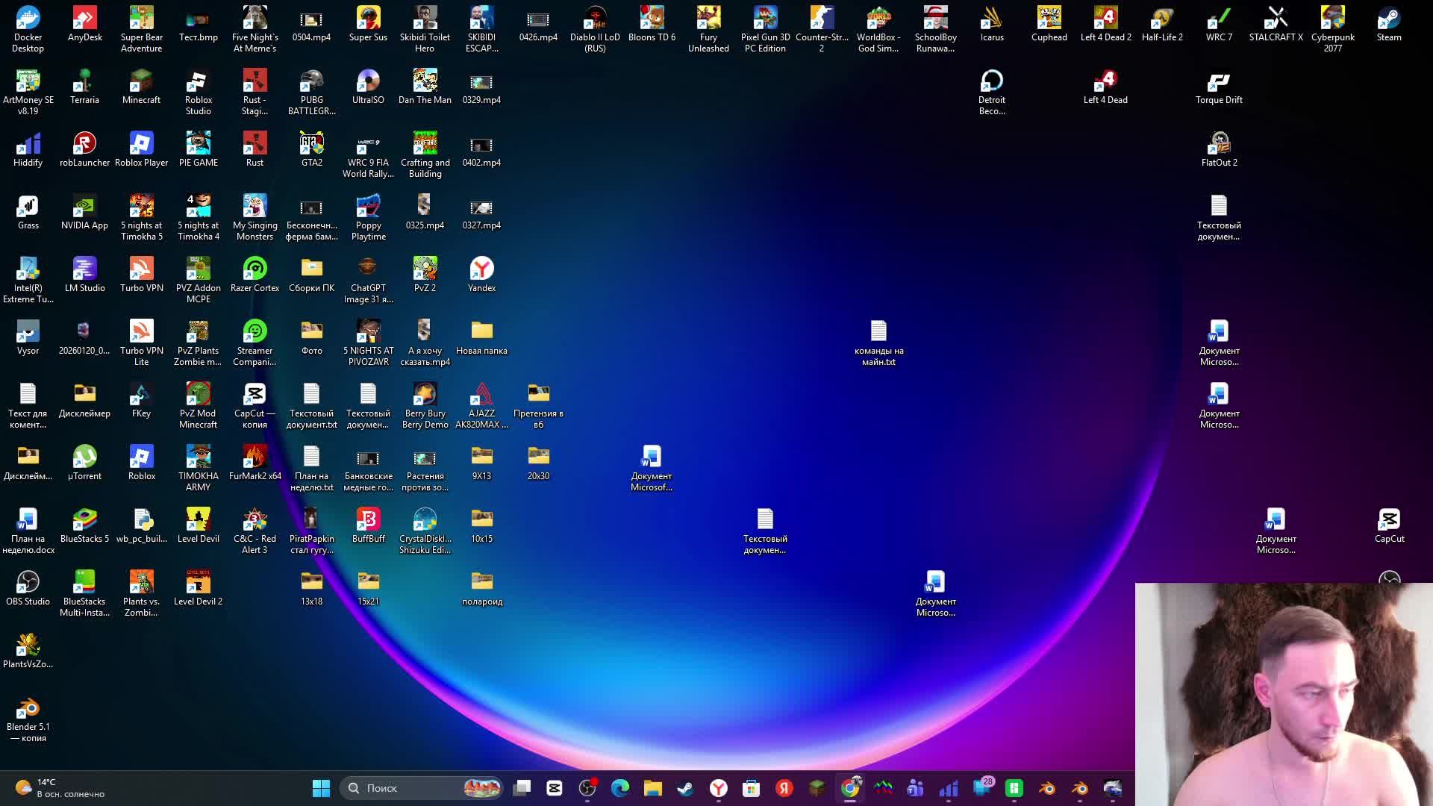This screenshot has height=806, width=1433.
Task: Select the 20x30 folder
Action: pyautogui.click(x=538, y=462)
